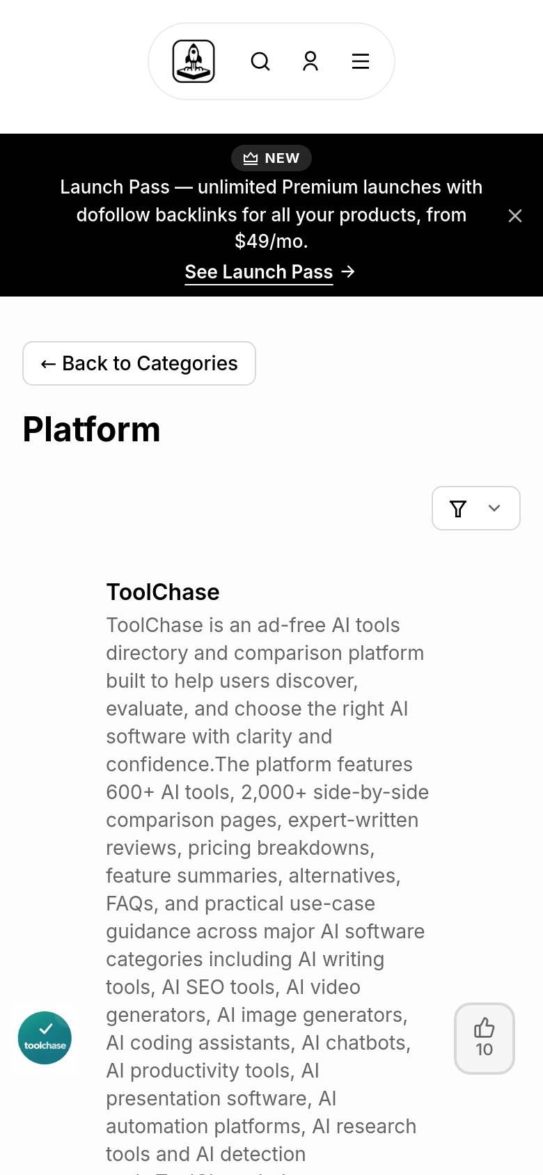Open search with the magnifier icon
The height and width of the screenshot is (1175, 543).
click(x=260, y=61)
